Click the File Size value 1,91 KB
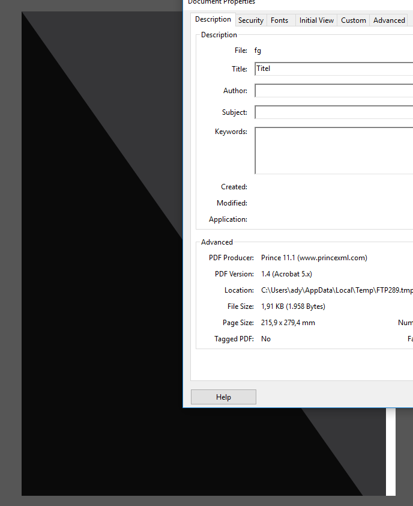The image size is (413, 506). pyautogui.click(x=293, y=306)
